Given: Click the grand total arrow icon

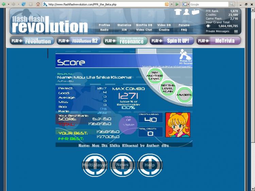Looking at the screenshot, I should (208, 26).
